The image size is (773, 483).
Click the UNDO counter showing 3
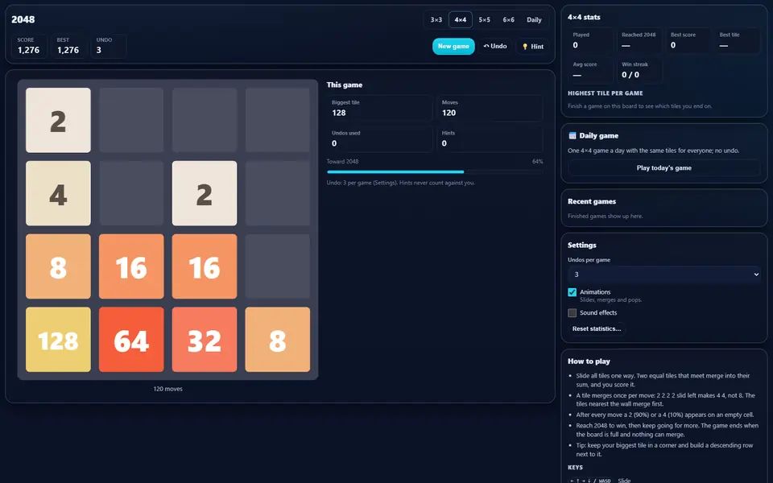click(x=109, y=46)
